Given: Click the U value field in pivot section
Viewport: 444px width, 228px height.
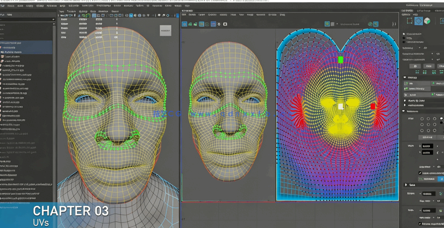Looking at the screenshot, I should [427, 146].
